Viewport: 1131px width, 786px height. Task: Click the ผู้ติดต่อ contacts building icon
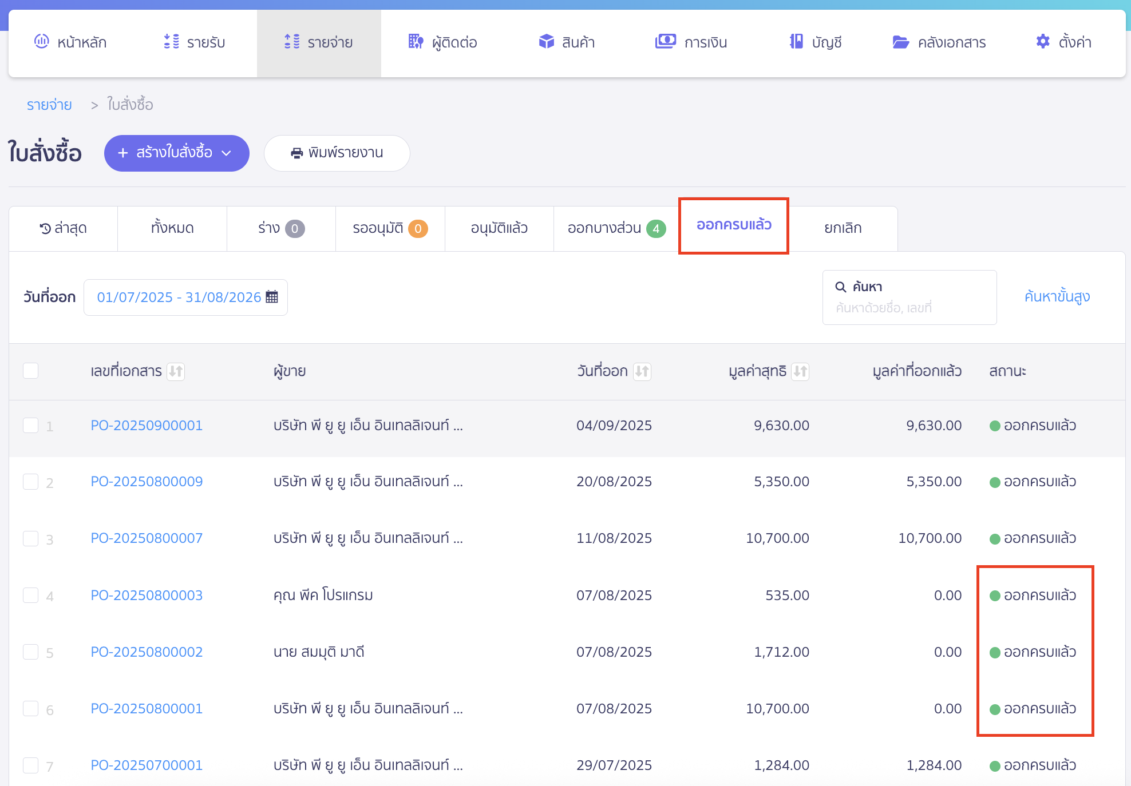416,41
